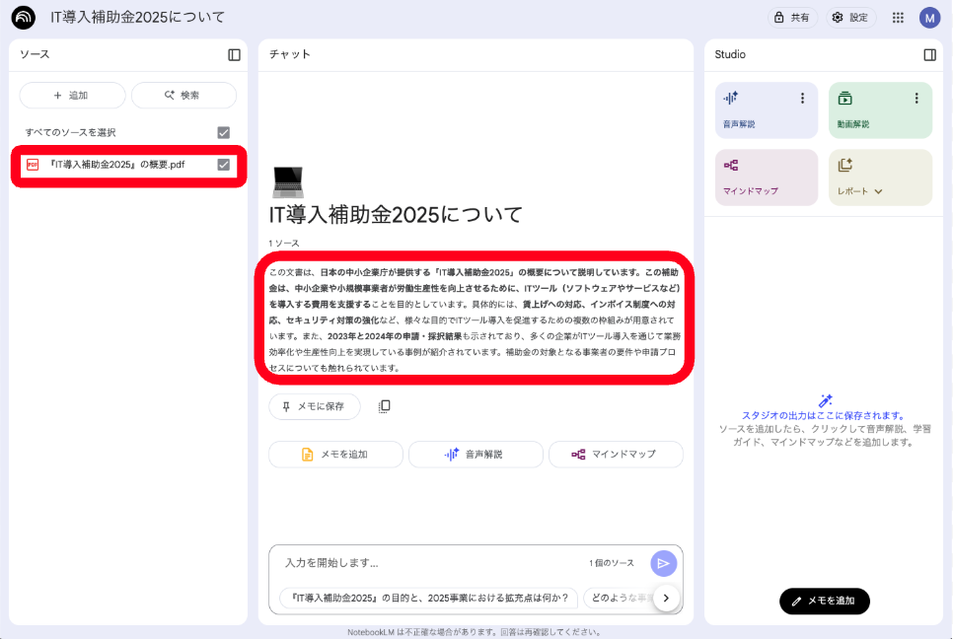Show next suggested question with arrow
The image size is (953, 639).
point(666,598)
